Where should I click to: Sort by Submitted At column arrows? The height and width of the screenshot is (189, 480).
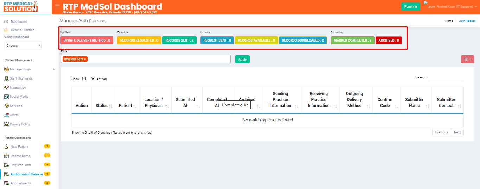tap(198, 106)
